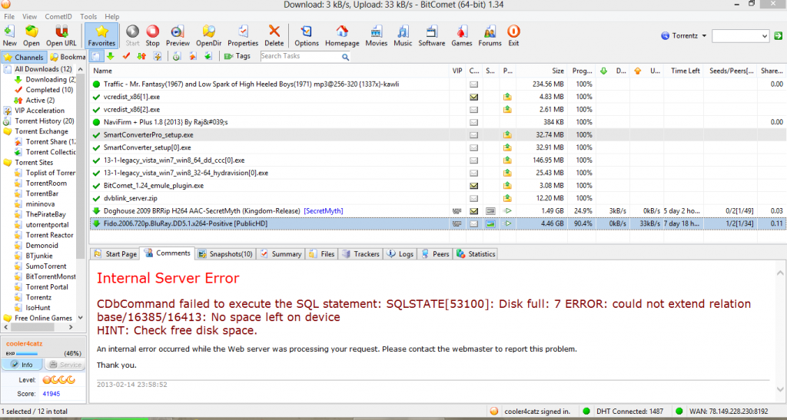Go to Homepage via toolbar icon
The height and width of the screenshot is (420, 787).
coord(342,35)
